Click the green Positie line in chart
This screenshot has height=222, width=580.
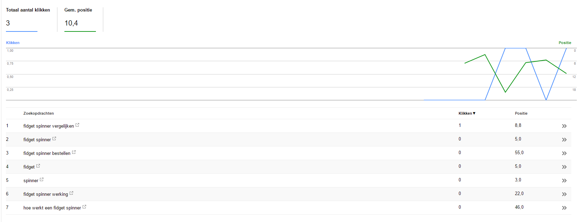pos(516,77)
